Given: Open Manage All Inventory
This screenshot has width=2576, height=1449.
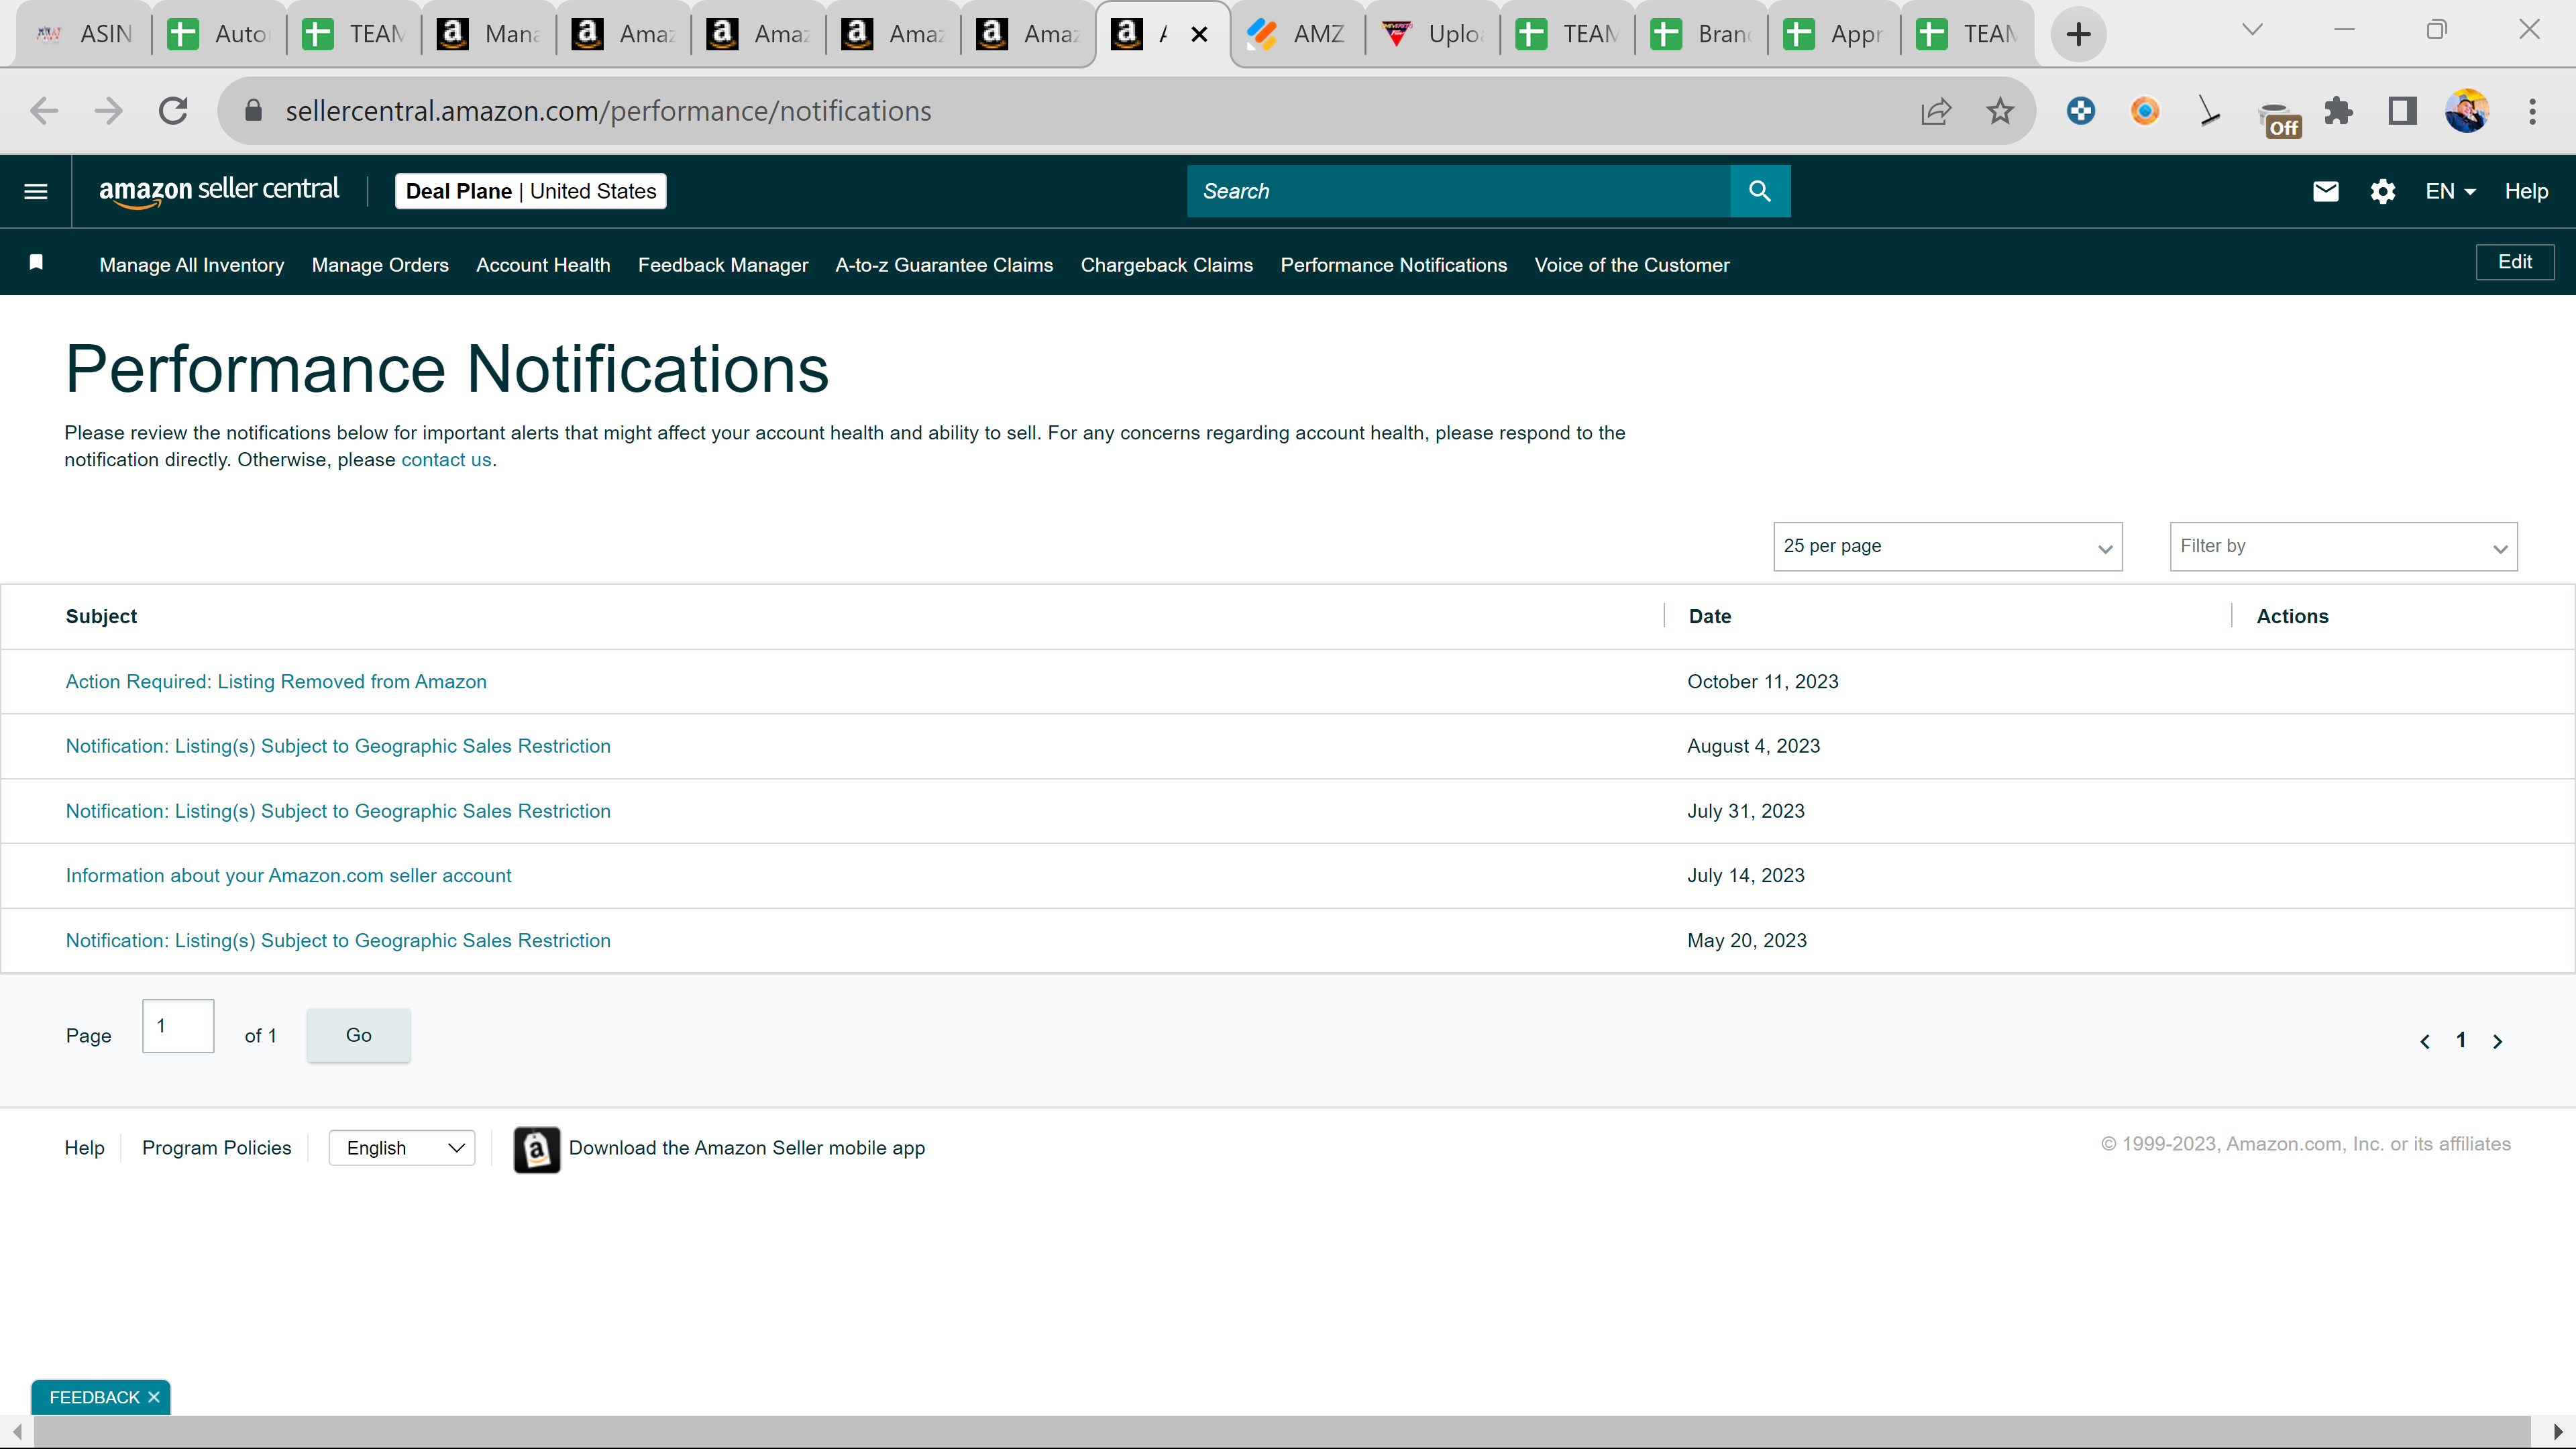Looking at the screenshot, I should tap(191, 265).
